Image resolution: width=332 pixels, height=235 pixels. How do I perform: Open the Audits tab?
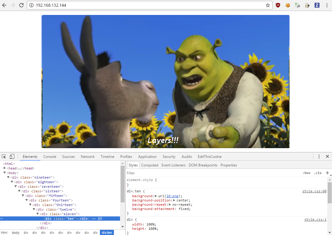pyautogui.click(x=187, y=157)
